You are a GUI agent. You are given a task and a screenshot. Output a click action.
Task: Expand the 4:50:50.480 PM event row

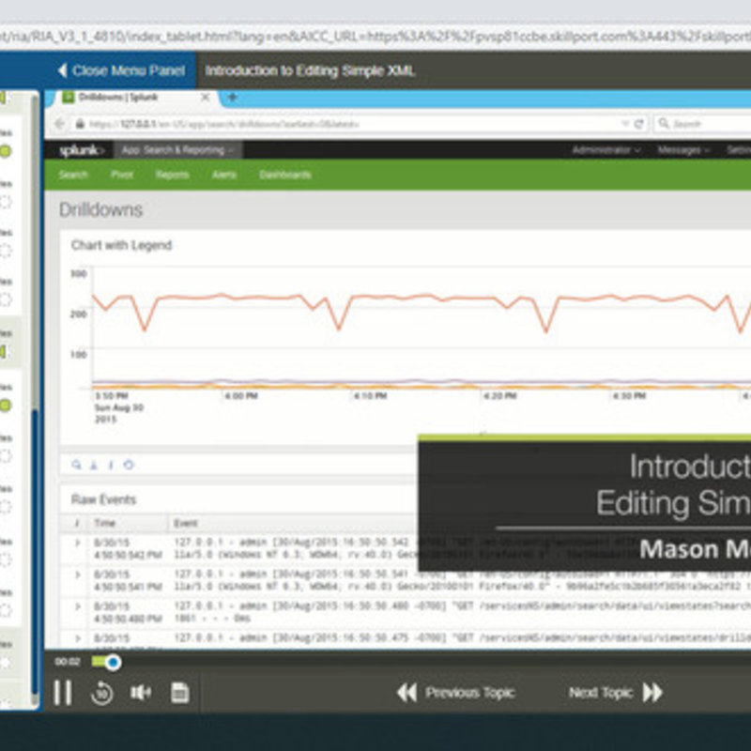pos(78,606)
